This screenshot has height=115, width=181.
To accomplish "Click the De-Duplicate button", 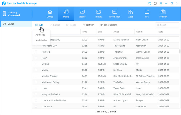I will [x=109, y=25].
